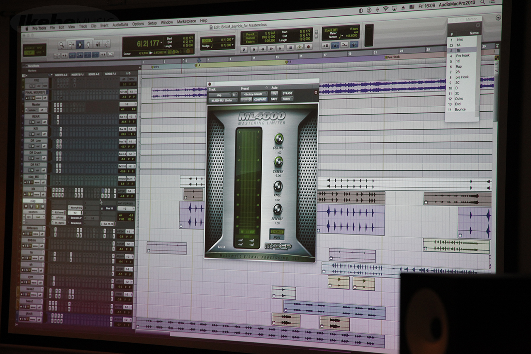
Task: Select the Scrubber speaker tool
Action: (98, 44)
